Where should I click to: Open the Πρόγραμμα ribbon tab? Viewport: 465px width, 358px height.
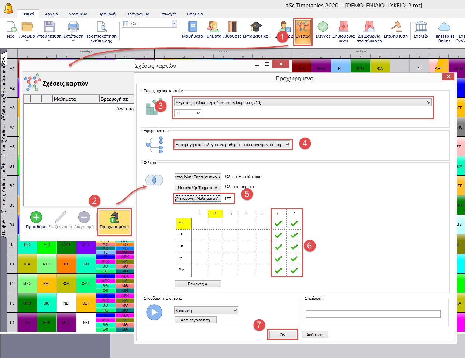138,14
